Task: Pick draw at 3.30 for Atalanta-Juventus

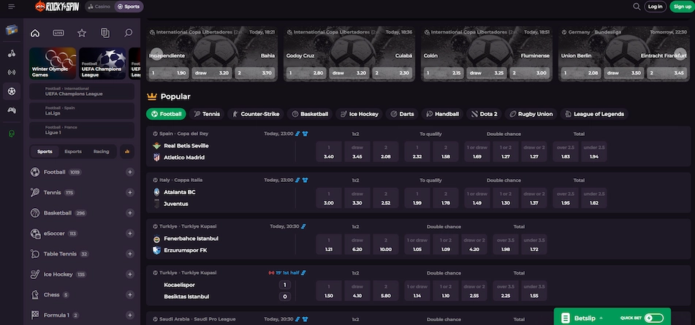Action: tap(357, 198)
